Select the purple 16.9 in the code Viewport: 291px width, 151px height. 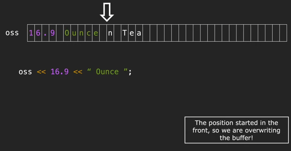[x=59, y=72]
